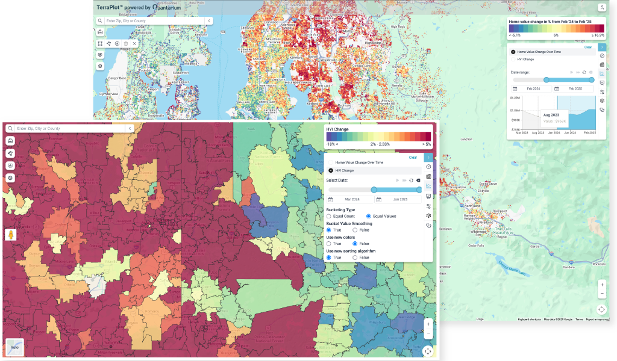Click Clear in the front map panel
This screenshot has width=617, height=361.
413,158
